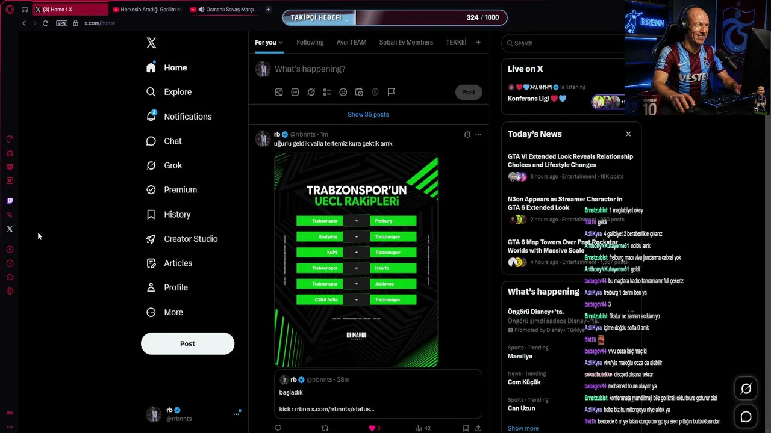Click the Grok icon in composer toolbar
This screenshot has height=433, width=771.
[311, 92]
